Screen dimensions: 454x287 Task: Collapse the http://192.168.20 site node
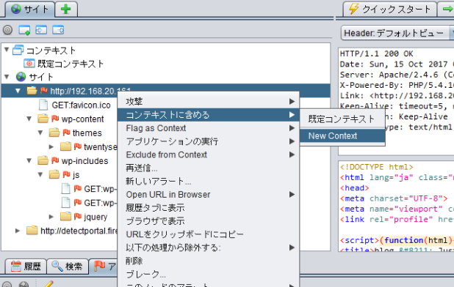[18, 91]
